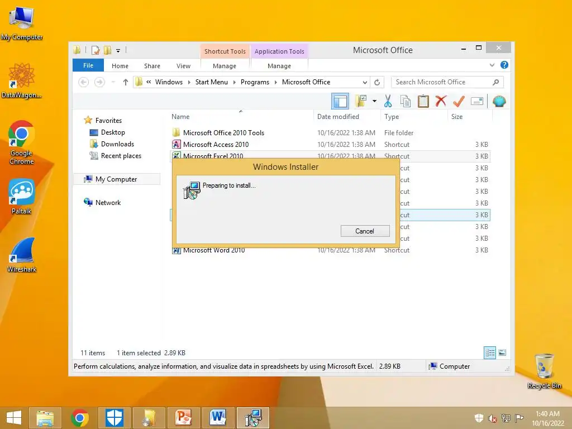Open Wireshark desktop shortcut
The image size is (572, 429).
(x=22, y=255)
